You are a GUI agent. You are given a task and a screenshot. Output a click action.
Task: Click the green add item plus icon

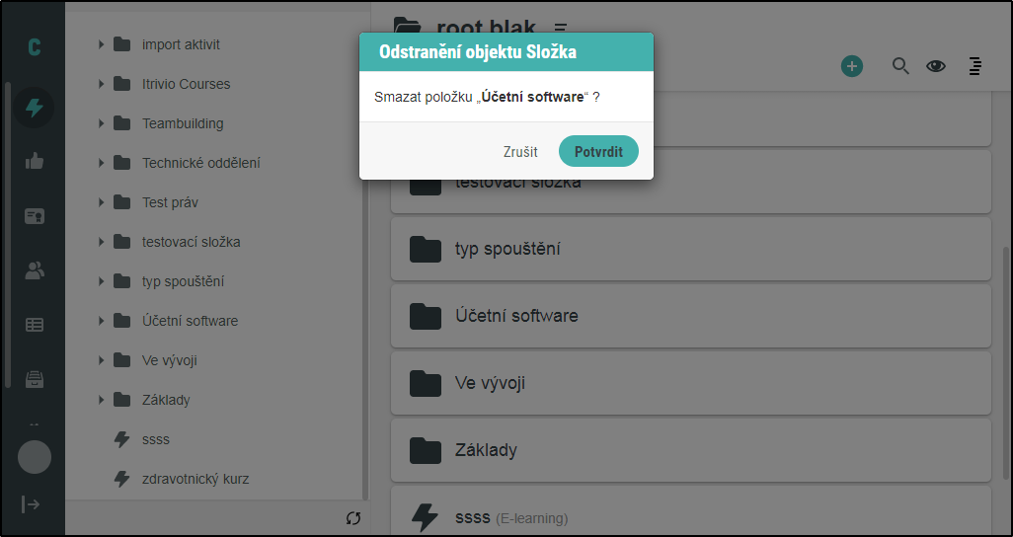tap(851, 66)
